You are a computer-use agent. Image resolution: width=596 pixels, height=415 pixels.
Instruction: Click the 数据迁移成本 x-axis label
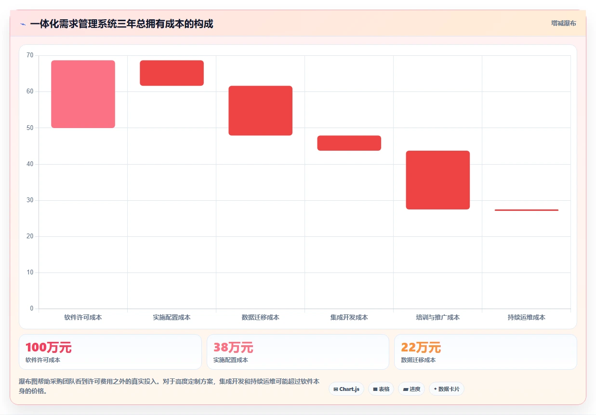click(260, 318)
